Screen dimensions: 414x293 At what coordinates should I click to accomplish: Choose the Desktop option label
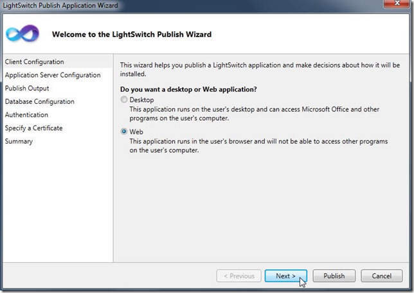(141, 100)
